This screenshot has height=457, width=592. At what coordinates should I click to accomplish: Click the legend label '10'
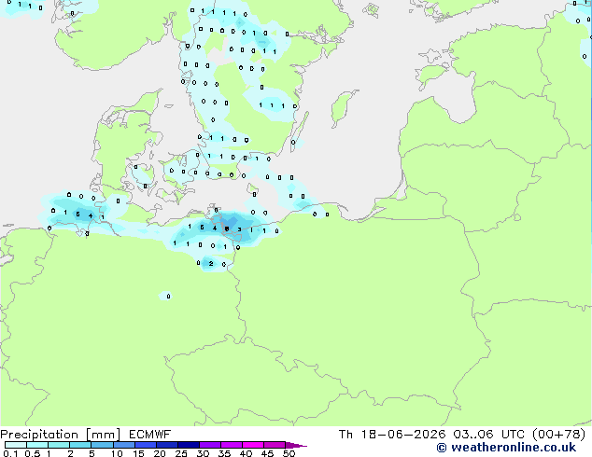(117, 453)
